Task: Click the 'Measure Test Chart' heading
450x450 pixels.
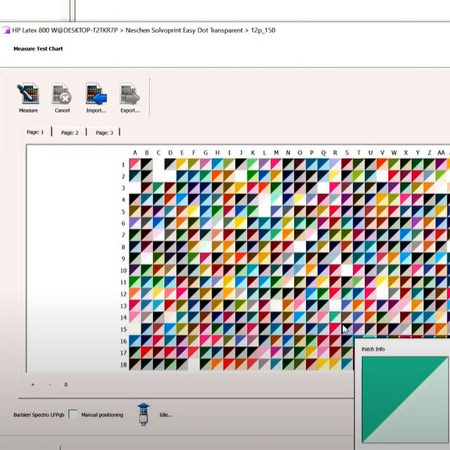Action: click(x=38, y=49)
